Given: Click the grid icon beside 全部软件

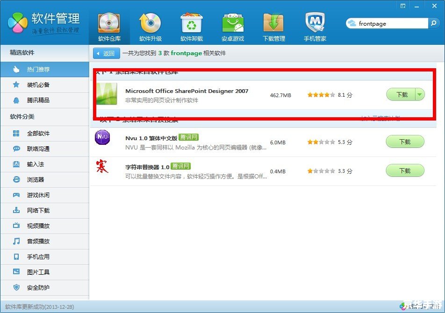Looking at the screenshot, I should pos(16,133).
